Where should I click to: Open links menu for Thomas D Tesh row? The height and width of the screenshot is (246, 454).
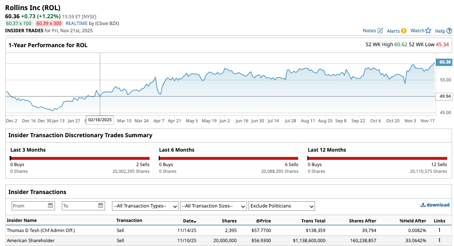pyautogui.click(x=439, y=231)
